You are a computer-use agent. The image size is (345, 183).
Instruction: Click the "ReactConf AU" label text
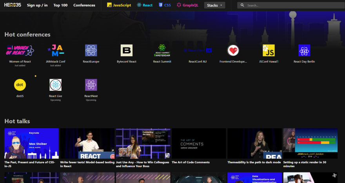coord(198,62)
